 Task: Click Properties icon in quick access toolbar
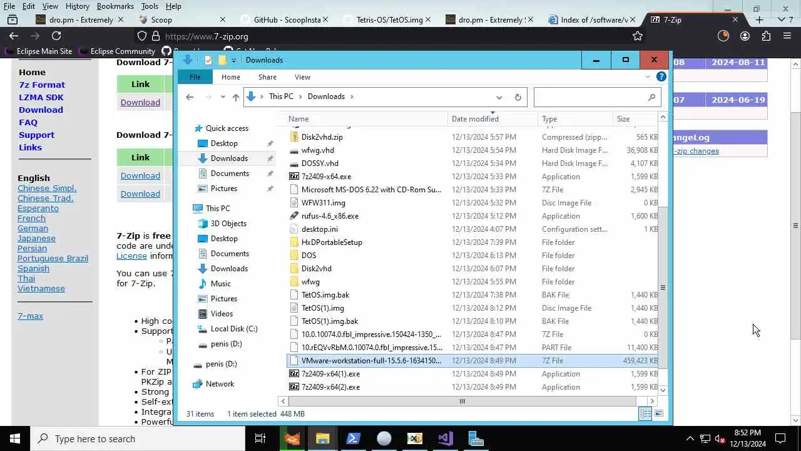pyautogui.click(x=208, y=60)
